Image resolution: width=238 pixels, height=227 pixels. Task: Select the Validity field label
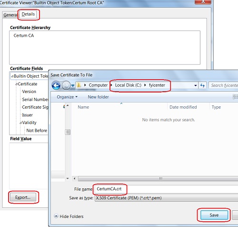coord(30,123)
